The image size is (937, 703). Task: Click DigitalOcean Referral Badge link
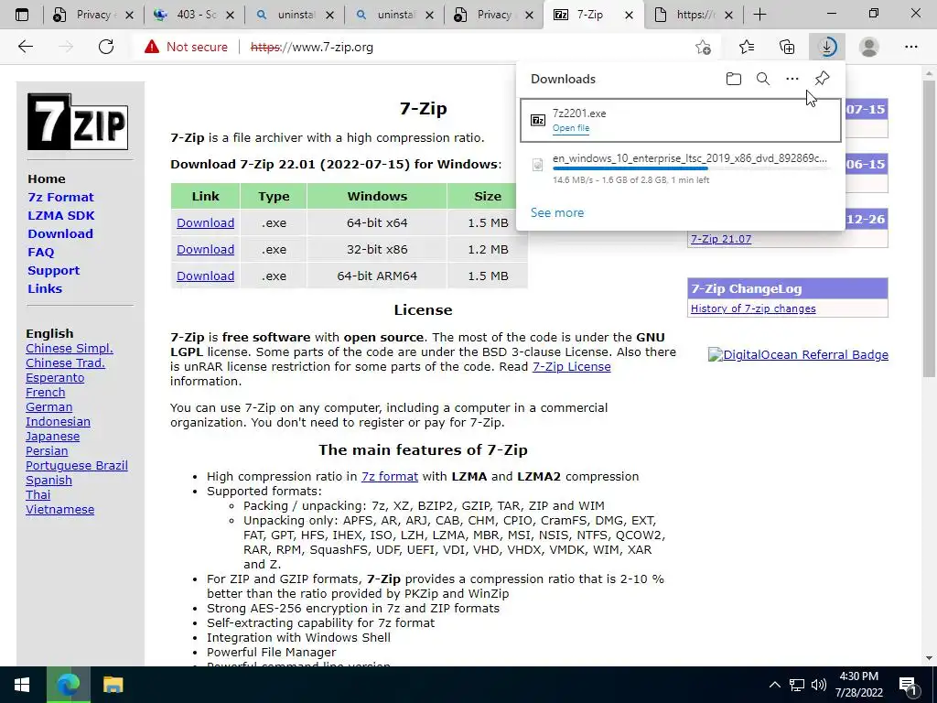click(798, 354)
